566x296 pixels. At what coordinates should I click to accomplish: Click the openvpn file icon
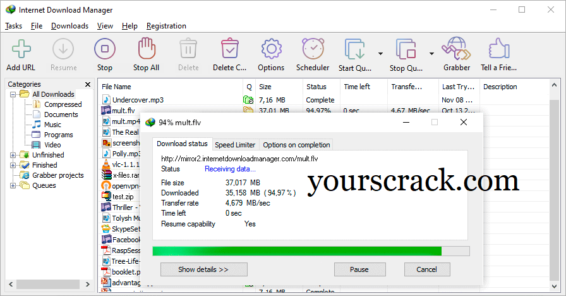(106, 186)
